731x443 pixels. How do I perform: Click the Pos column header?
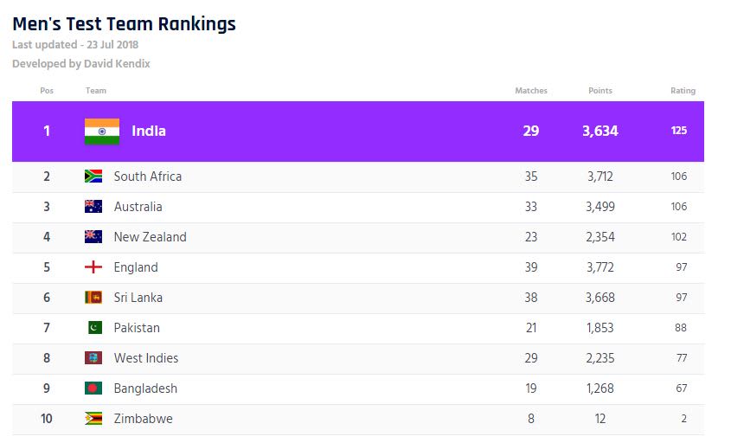click(47, 91)
